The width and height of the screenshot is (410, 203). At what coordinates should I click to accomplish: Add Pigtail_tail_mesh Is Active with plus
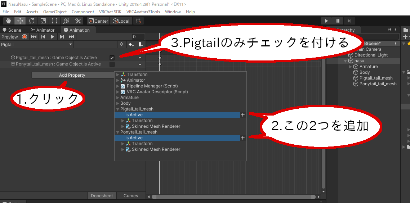coord(243,115)
